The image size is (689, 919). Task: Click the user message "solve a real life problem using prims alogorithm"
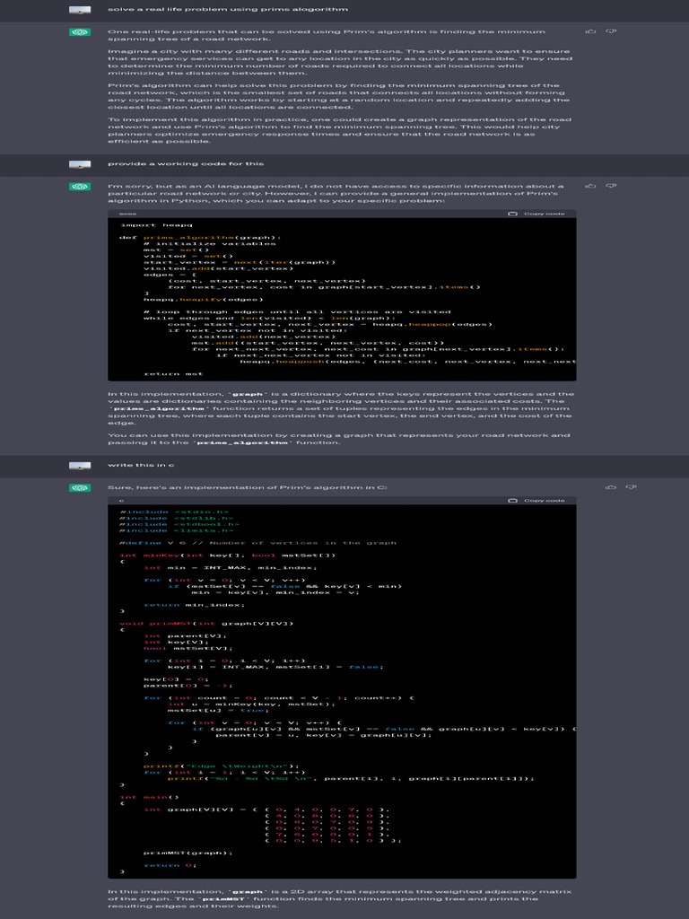[x=227, y=9]
